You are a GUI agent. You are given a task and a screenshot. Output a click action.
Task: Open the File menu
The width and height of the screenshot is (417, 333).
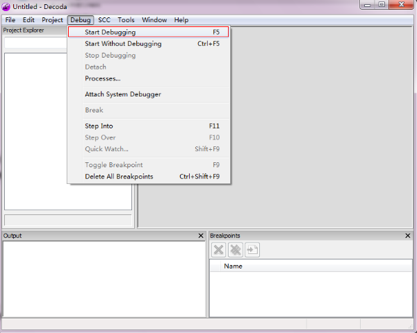coord(10,20)
